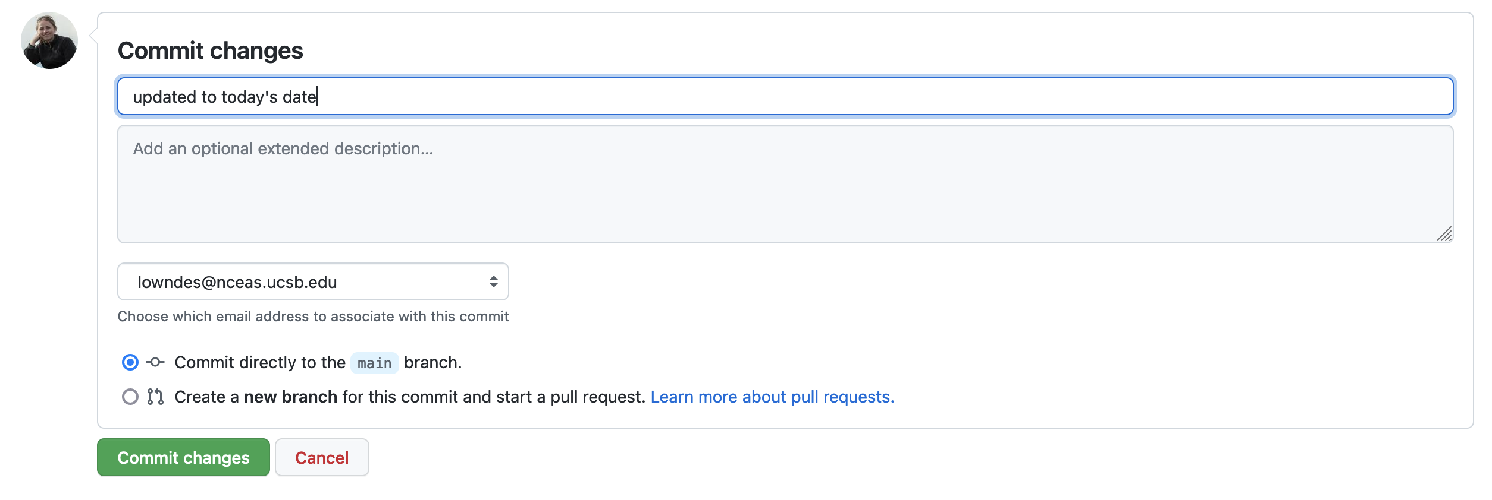The image size is (1492, 500).
Task: Click the 'Commit changes' heading at top
Action: pos(211,51)
